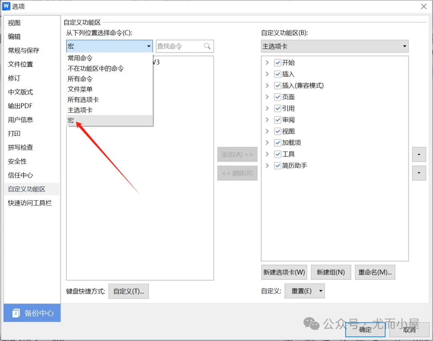Select 不在功能区中的命令 option

[109, 69]
